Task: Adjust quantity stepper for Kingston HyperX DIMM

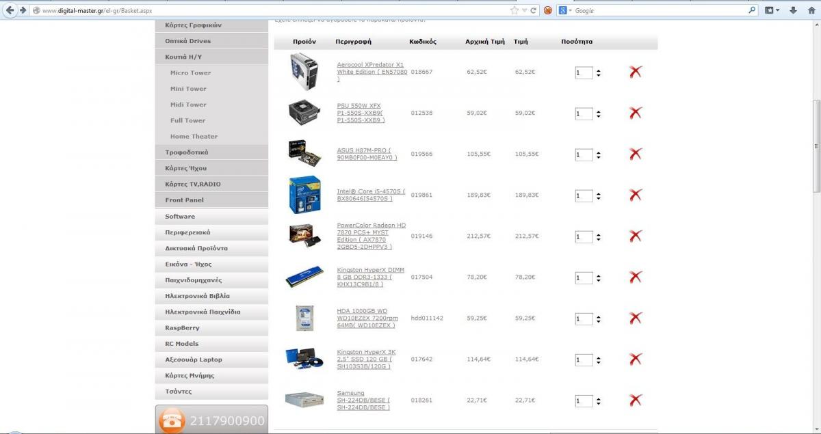Action: pos(599,278)
